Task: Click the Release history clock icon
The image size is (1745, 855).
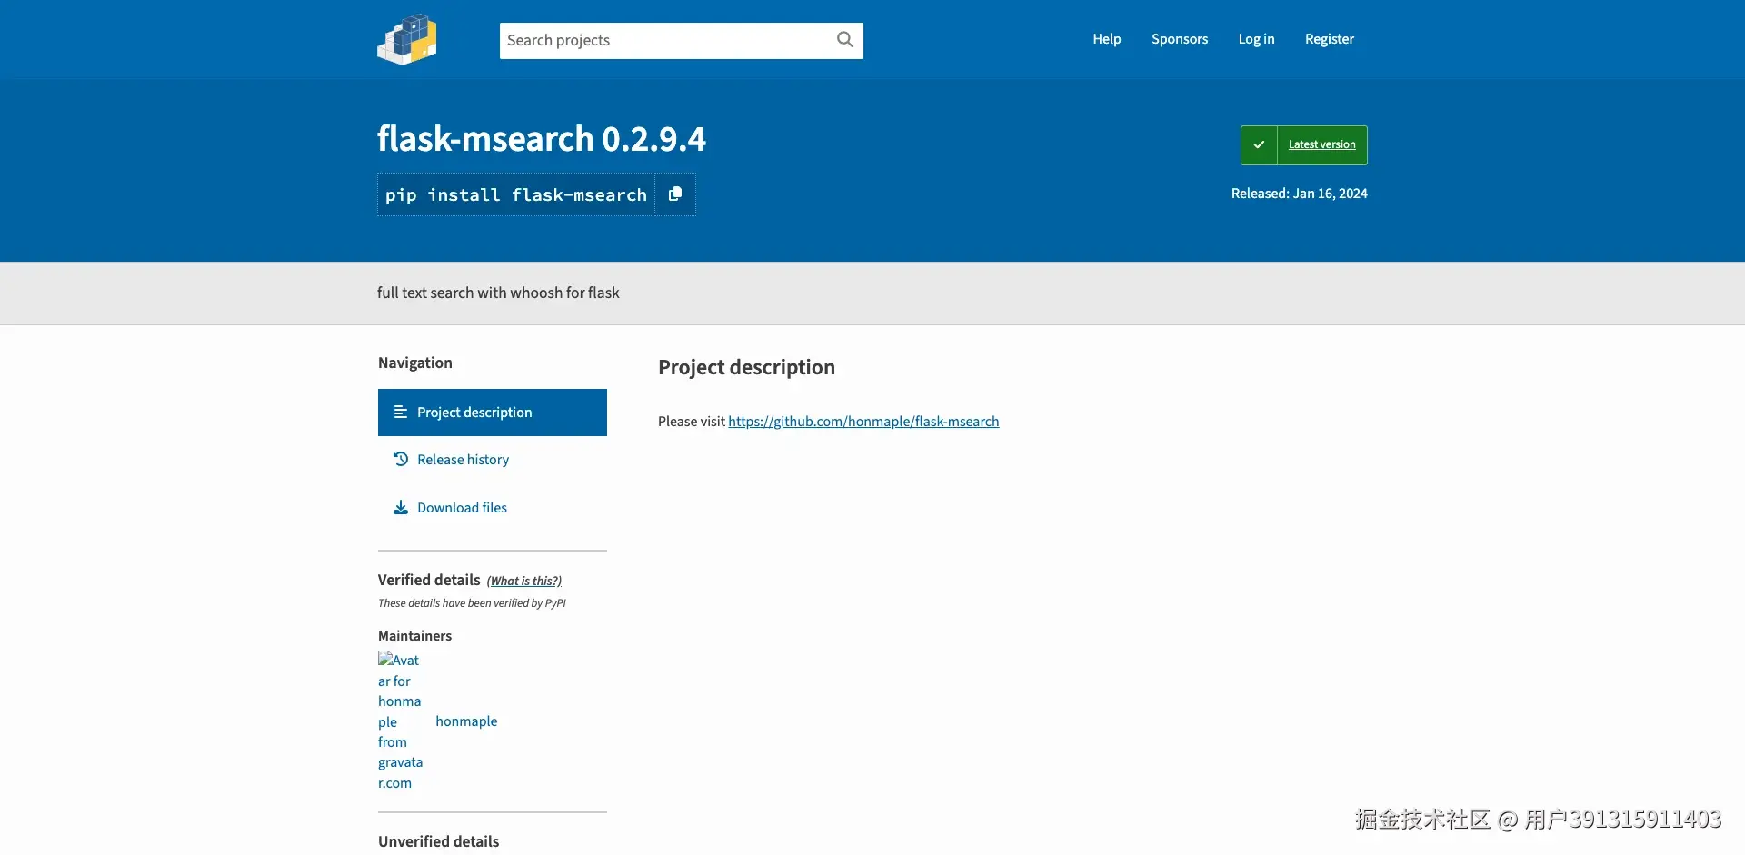Action: [401, 459]
